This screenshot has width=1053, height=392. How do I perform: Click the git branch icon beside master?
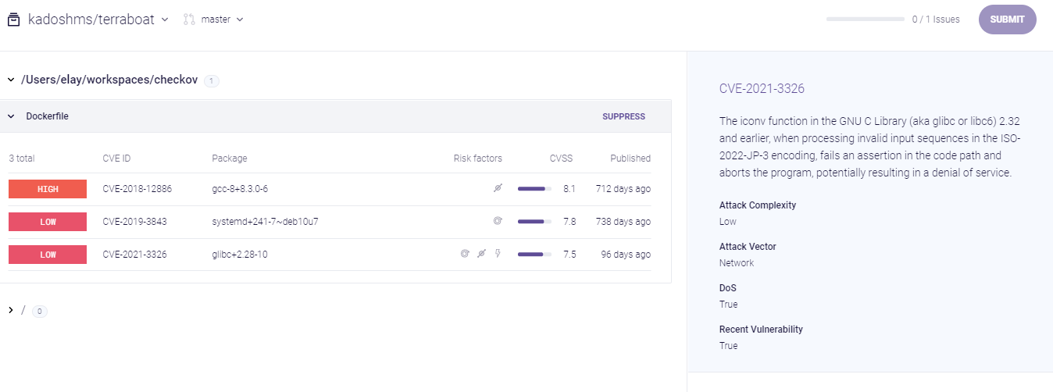[189, 20]
